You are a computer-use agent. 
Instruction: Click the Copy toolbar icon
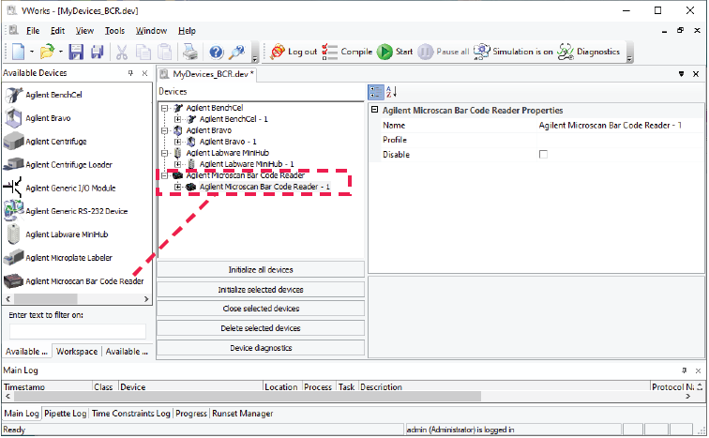click(x=143, y=52)
